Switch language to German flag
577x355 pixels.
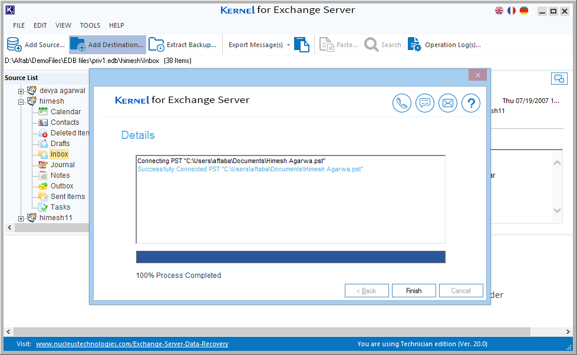pos(524,11)
